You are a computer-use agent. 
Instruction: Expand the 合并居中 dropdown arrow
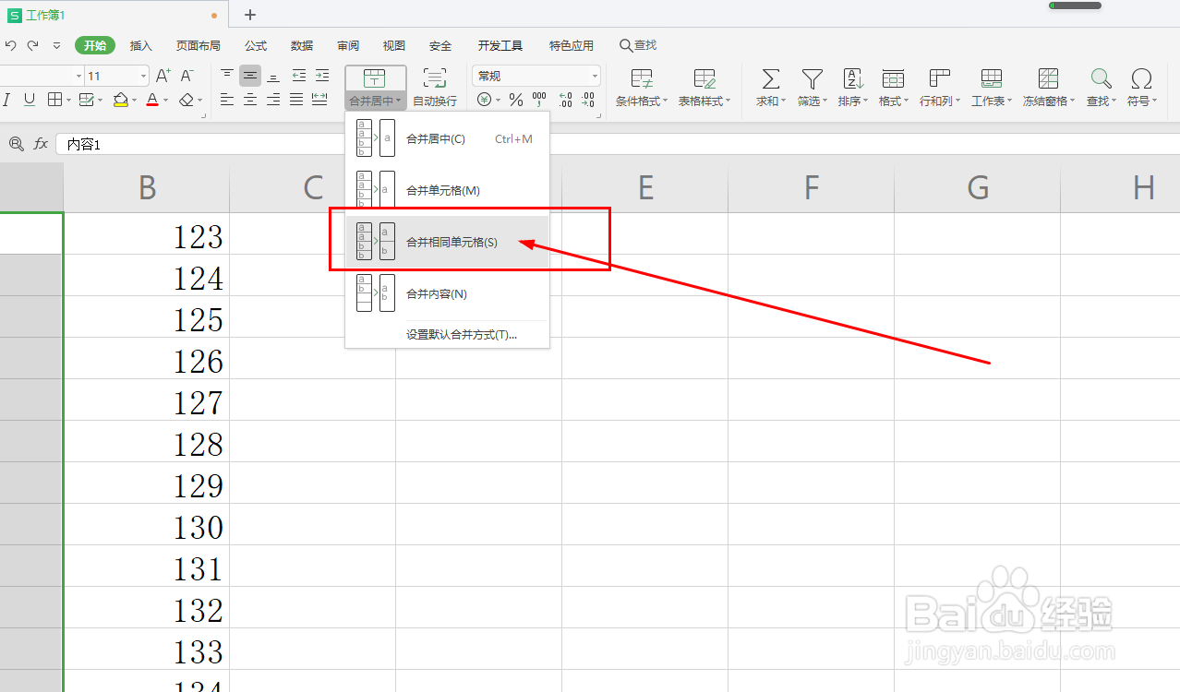(x=398, y=101)
